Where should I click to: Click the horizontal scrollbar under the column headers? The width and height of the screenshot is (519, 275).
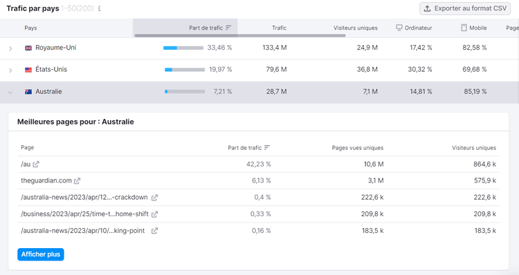pos(240,35)
